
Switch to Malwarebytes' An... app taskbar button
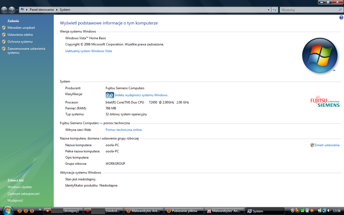tap(224, 211)
